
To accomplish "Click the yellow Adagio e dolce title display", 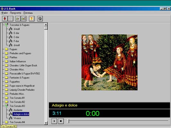I will [x=64, y=105].
